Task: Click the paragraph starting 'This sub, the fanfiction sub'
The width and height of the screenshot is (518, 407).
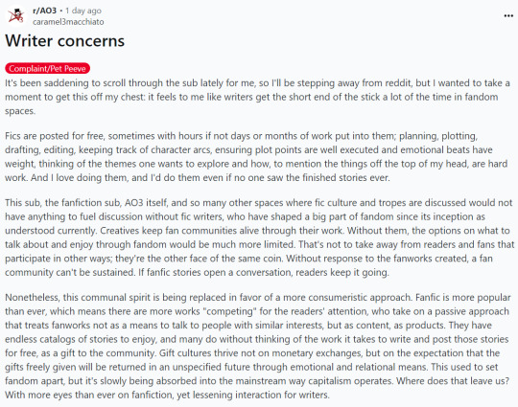Action: point(259,237)
